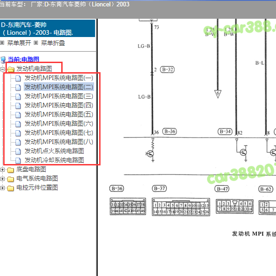The height and width of the screenshot is (276, 276).
Task: Click page icon of MPI系统电路图(六)
Action: pyautogui.click(x=18, y=124)
